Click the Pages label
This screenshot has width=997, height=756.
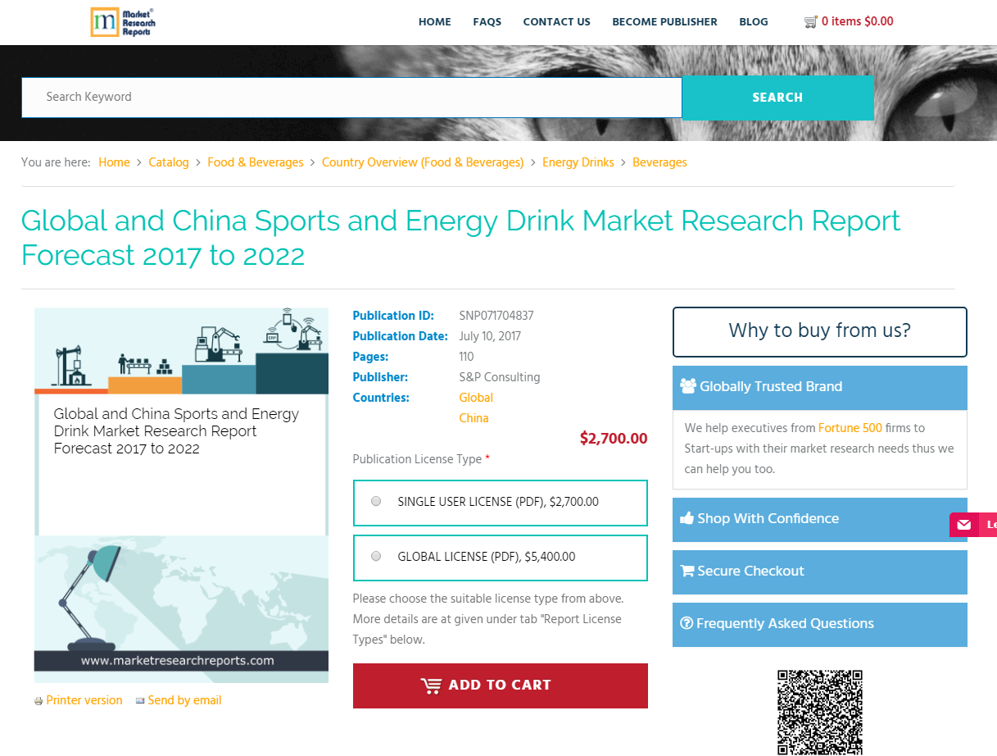(371, 357)
